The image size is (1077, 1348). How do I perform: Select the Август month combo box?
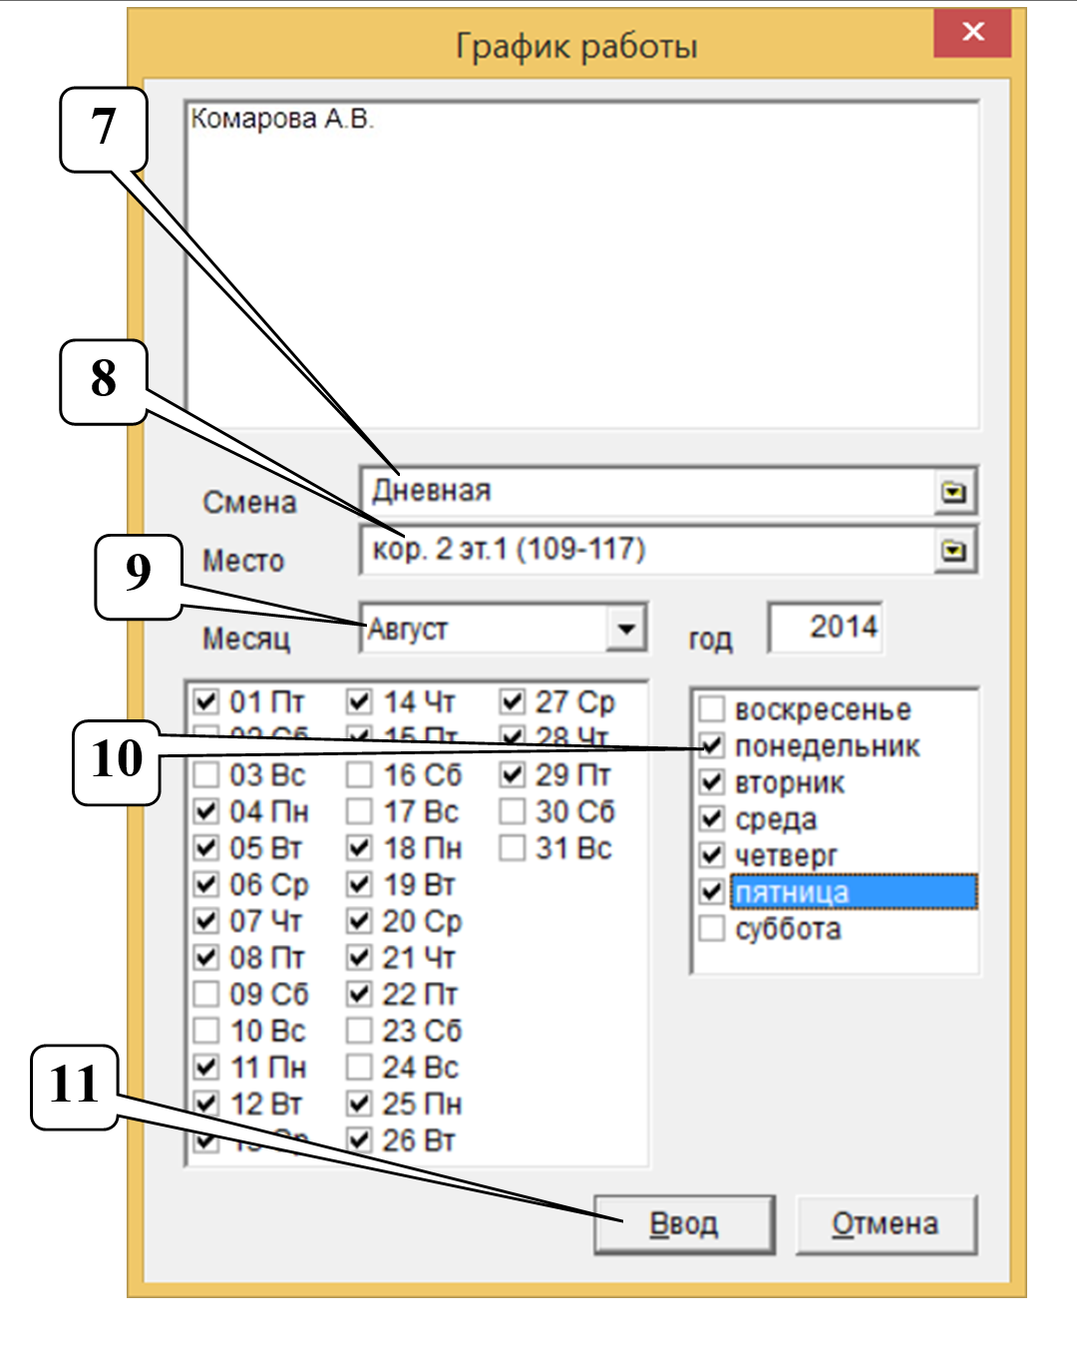point(486,629)
